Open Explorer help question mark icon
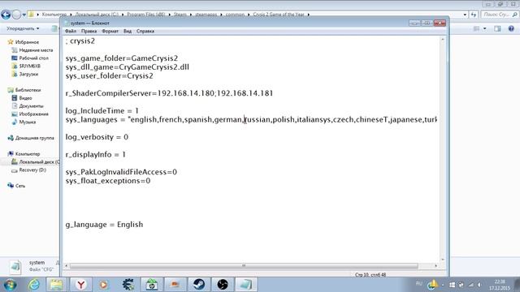Image resolution: width=520 pixels, height=292 pixels. 511,29
